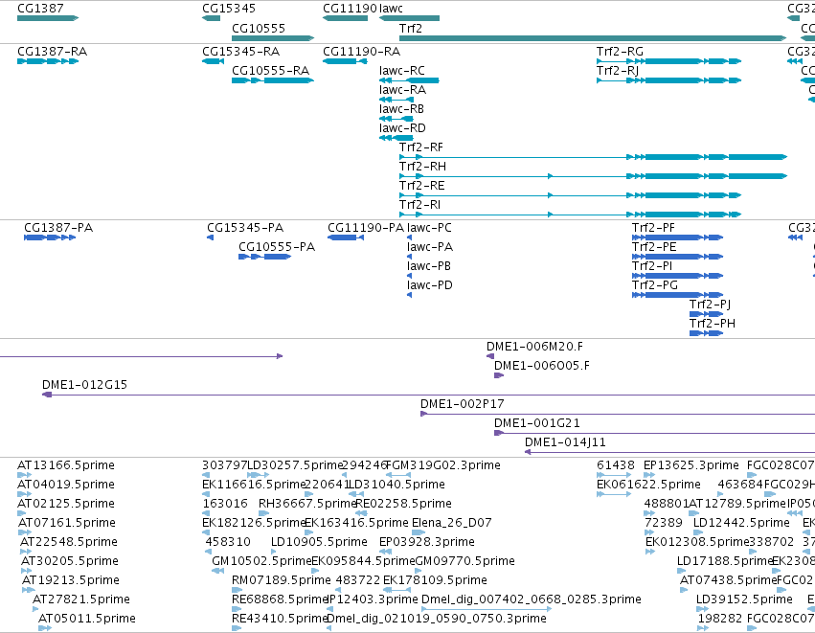815x633 pixels.
Task: Click the AT13166.5prime EST label
Action: coord(66,465)
